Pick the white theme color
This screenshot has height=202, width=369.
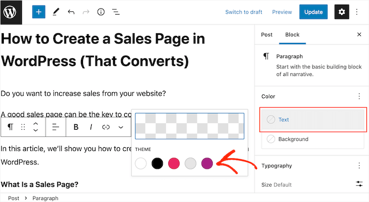click(x=141, y=163)
